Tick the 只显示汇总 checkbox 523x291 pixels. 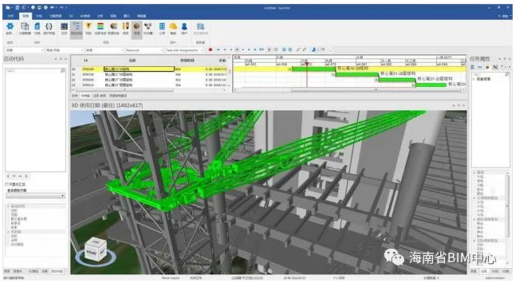point(7,184)
